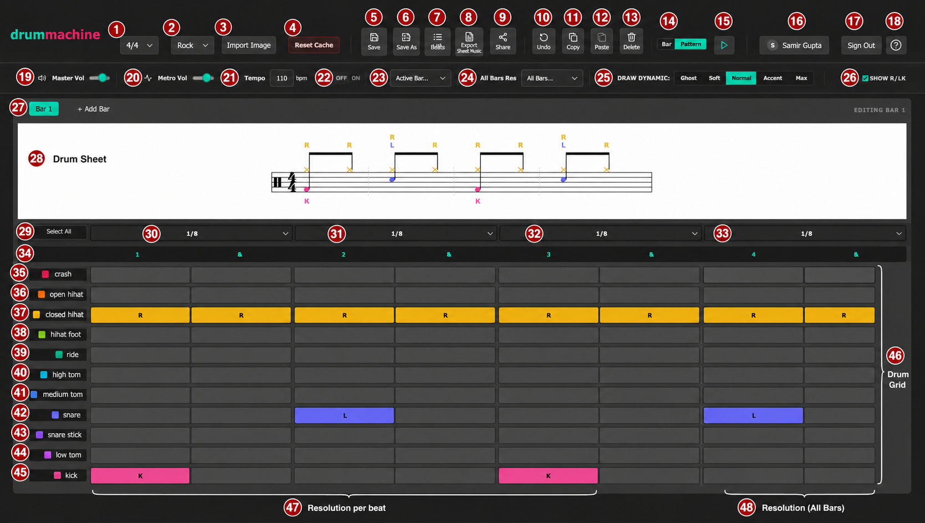
Task: Switch view mode to Bar
Action: coord(666,44)
